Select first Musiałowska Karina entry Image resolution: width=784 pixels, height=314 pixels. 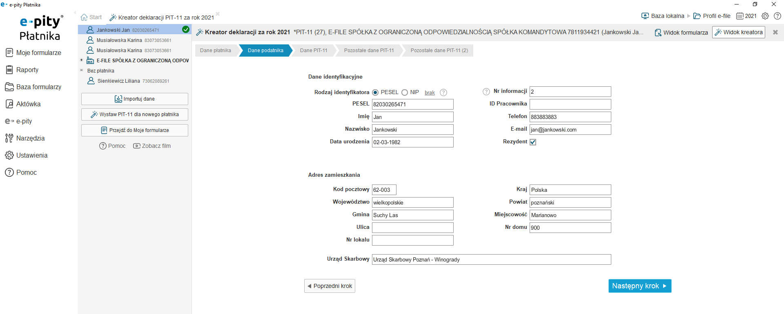pos(134,40)
